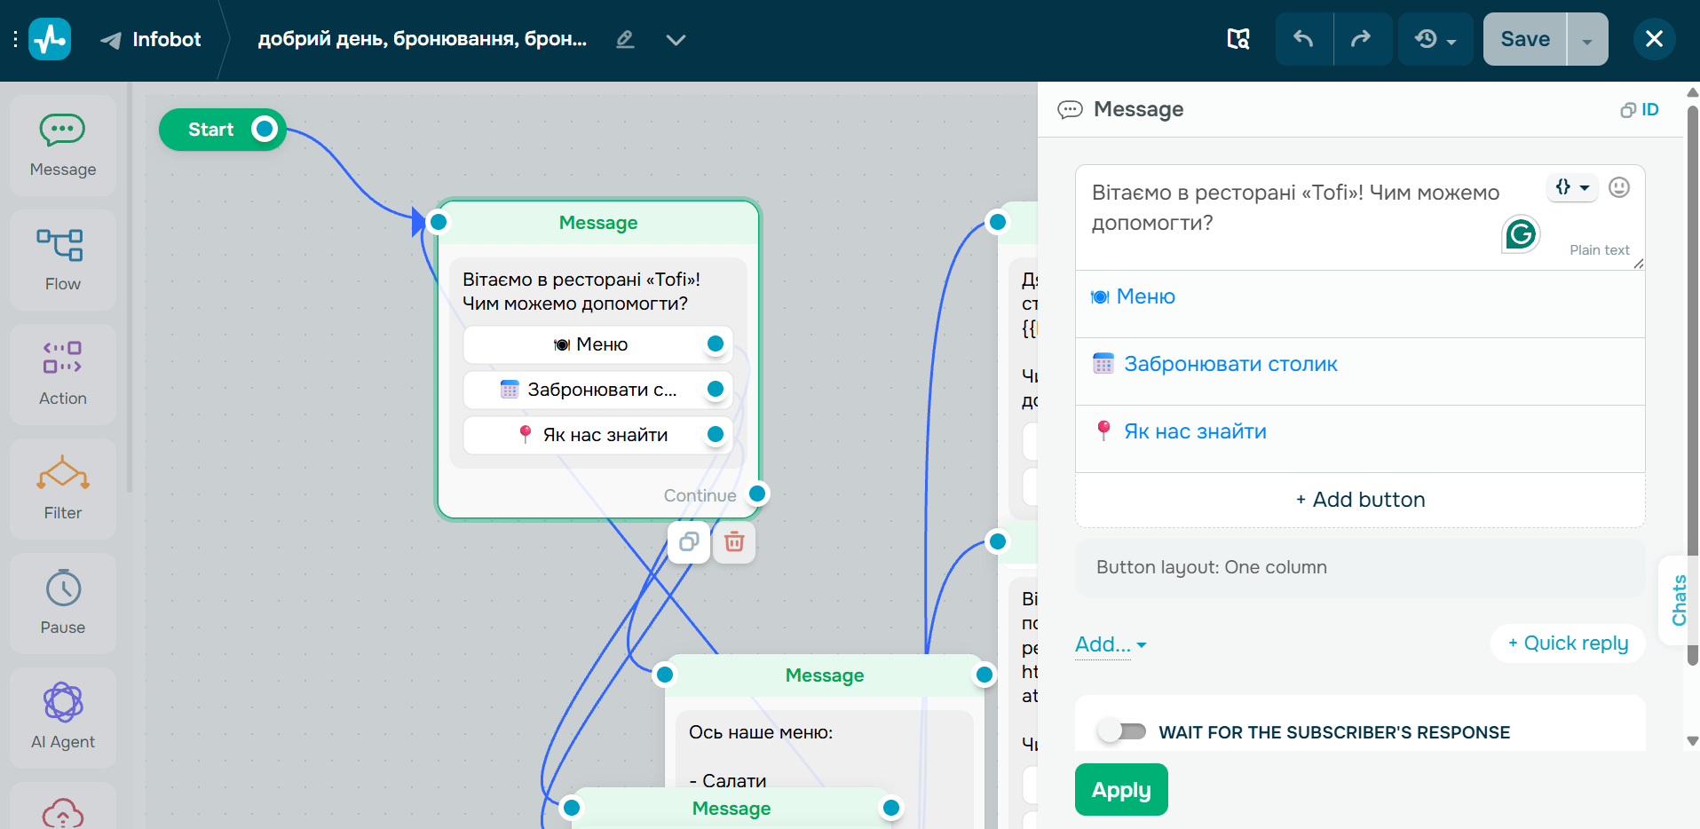Delete the selected Message block

pyautogui.click(x=734, y=541)
